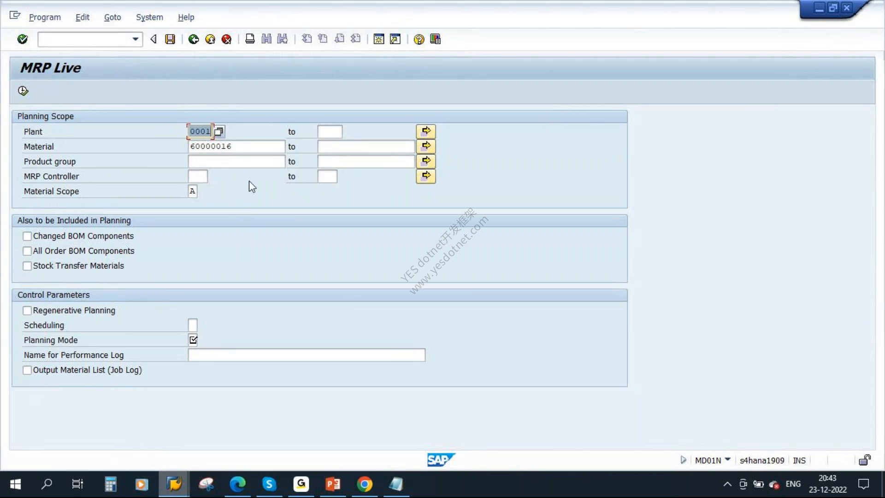Click the Customize Local Layout icon
This screenshot has width=885, height=498.
(435, 39)
